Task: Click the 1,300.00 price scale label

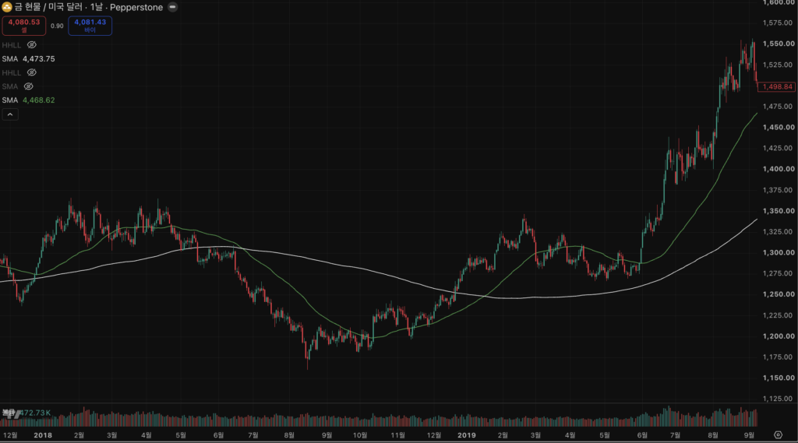Action: click(x=779, y=252)
